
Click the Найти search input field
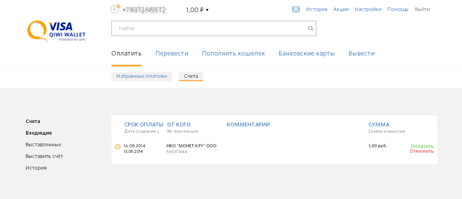[214, 28]
